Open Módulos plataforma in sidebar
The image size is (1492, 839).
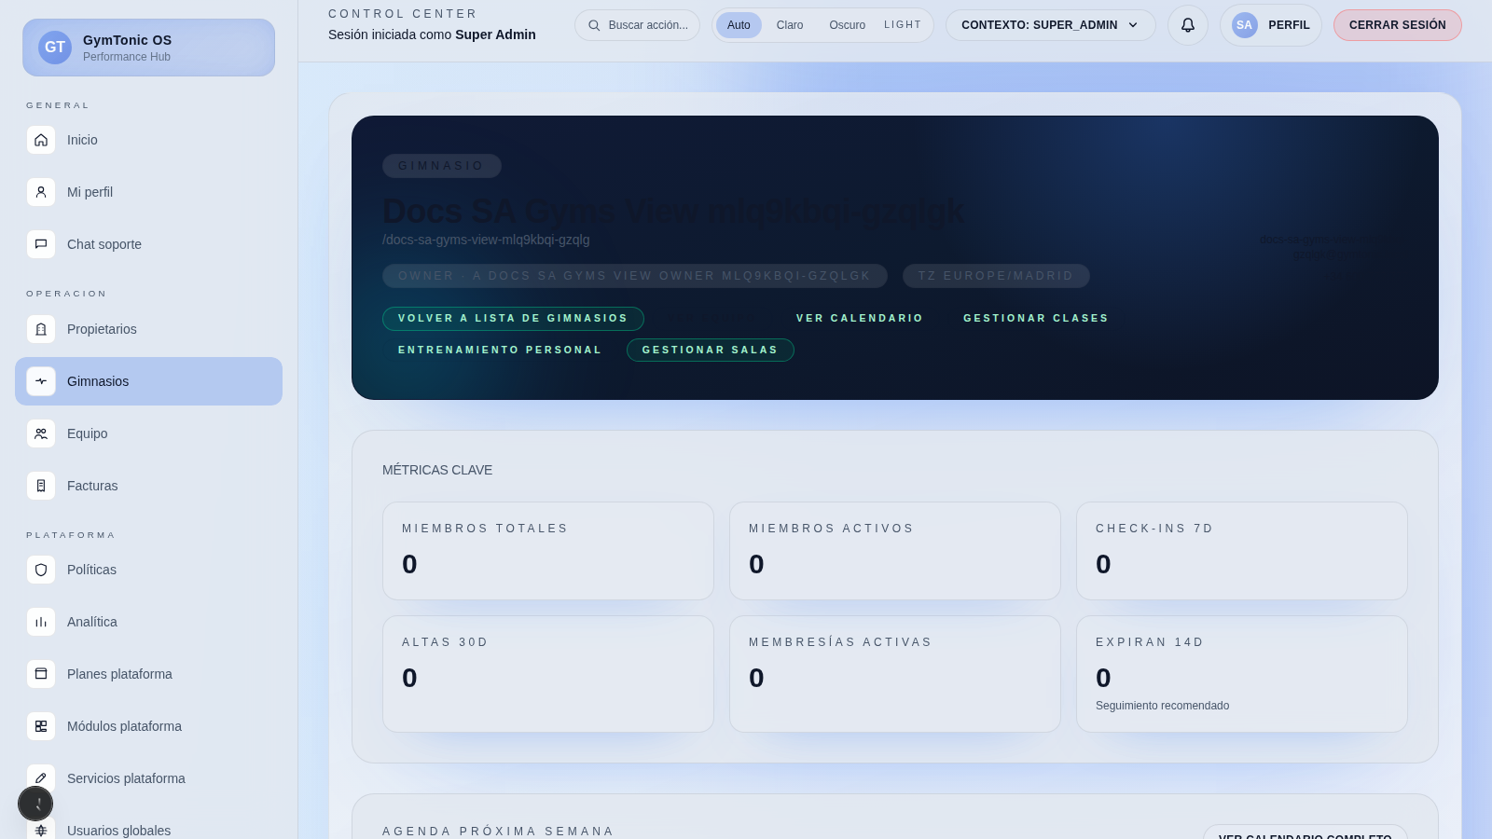click(x=124, y=726)
